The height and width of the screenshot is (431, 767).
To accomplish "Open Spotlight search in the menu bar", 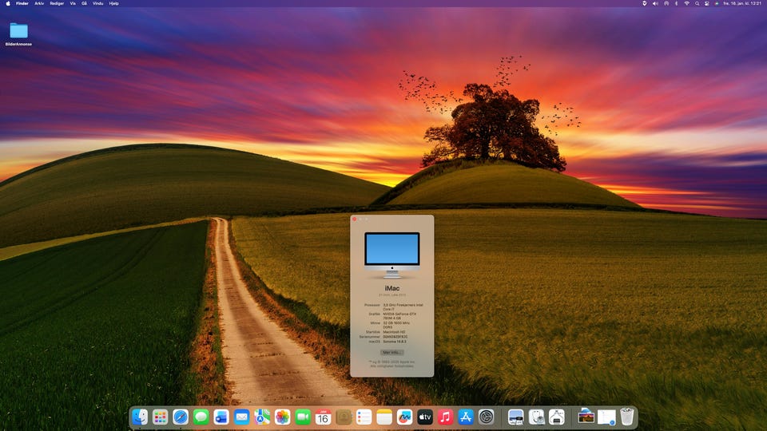I will pyautogui.click(x=697, y=3).
